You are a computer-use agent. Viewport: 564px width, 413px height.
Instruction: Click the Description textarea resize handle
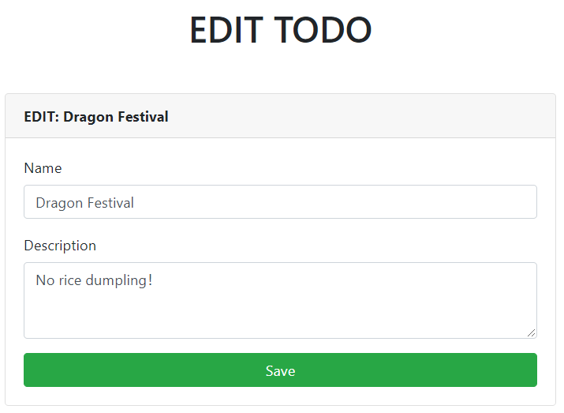click(x=532, y=333)
